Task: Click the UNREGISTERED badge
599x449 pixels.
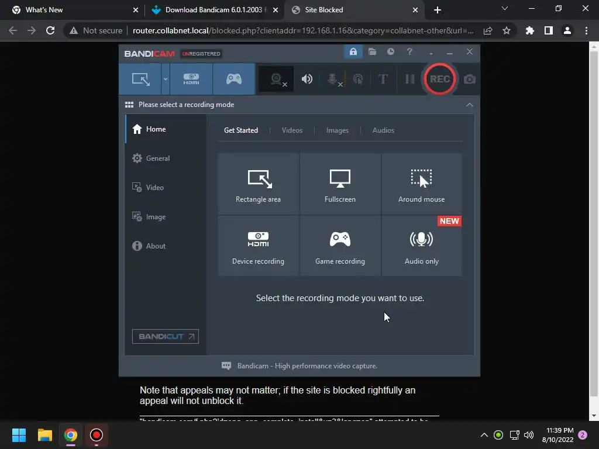Action: click(x=201, y=54)
